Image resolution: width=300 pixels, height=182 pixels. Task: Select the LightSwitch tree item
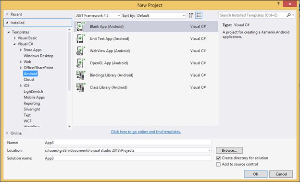coord(33,91)
